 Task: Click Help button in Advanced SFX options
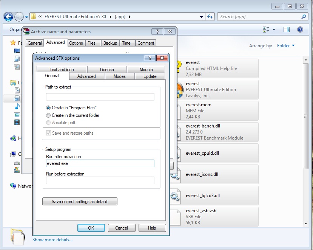tap(152, 228)
